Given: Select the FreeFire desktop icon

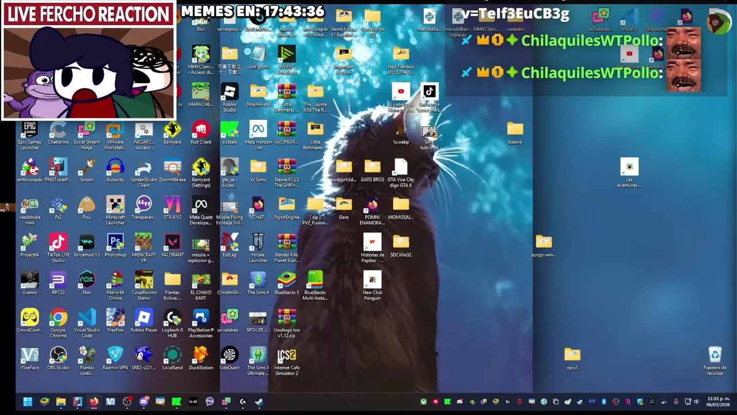Looking at the screenshot, I should tap(115, 321).
